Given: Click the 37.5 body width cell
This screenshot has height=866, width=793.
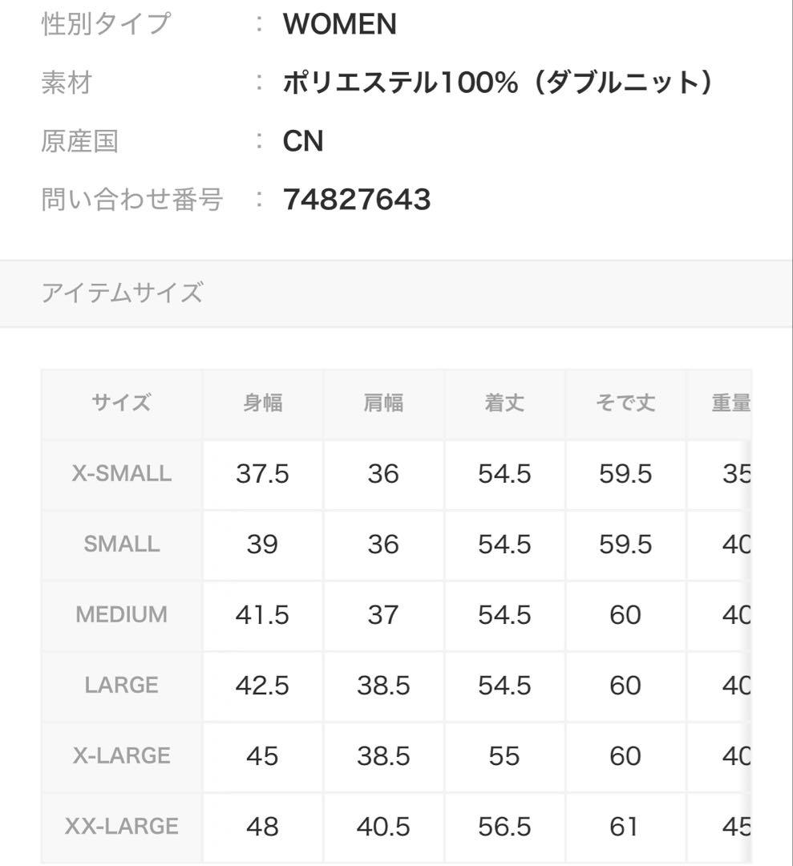Looking at the screenshot, I should click(263, 475).
